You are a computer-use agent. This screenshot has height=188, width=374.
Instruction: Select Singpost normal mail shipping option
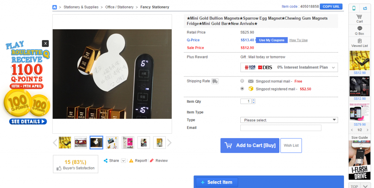[242, 81]
